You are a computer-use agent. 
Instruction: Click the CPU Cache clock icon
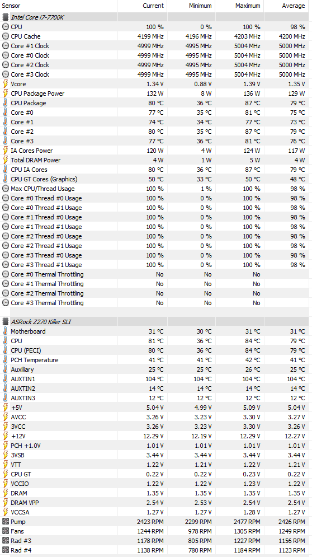(x=6, y=36)
